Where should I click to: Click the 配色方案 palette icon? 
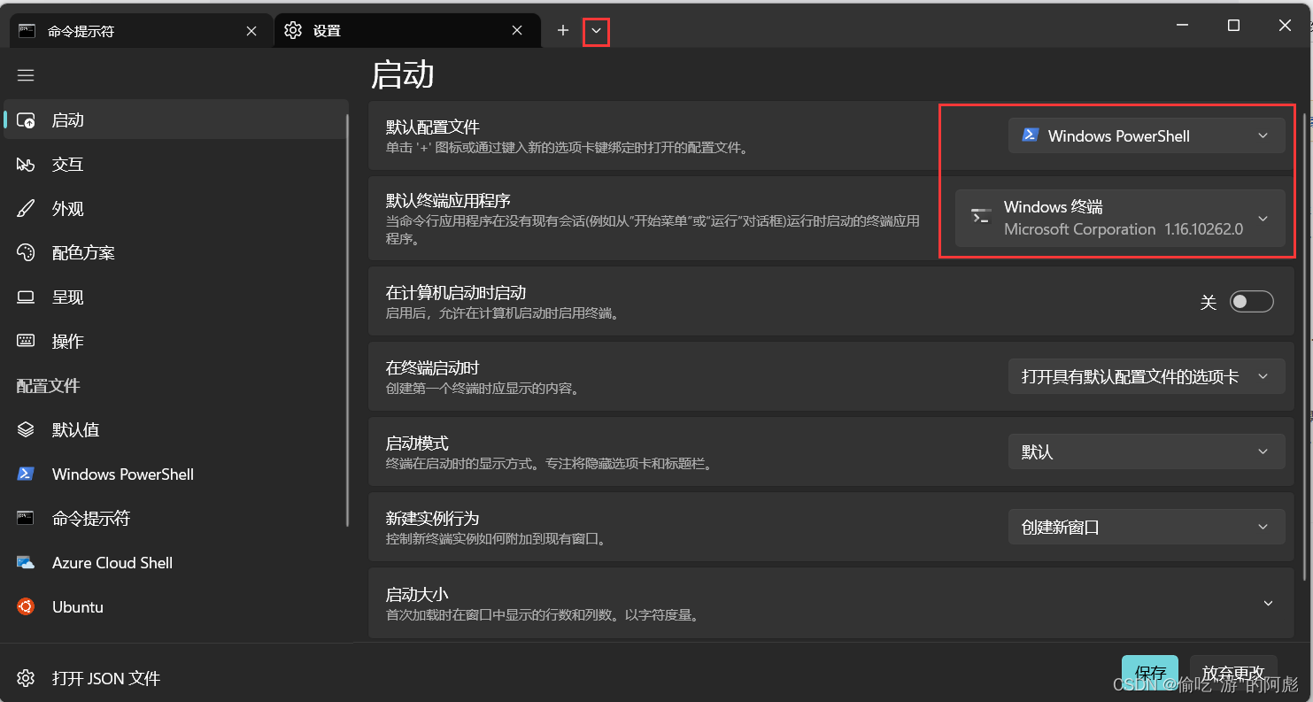26,253
